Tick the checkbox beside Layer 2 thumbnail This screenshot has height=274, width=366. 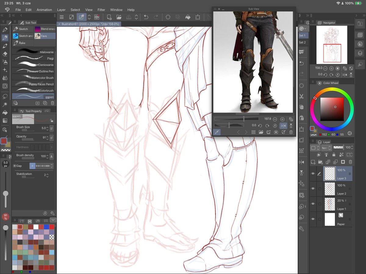pyautogui.click(x=320, y=189)
